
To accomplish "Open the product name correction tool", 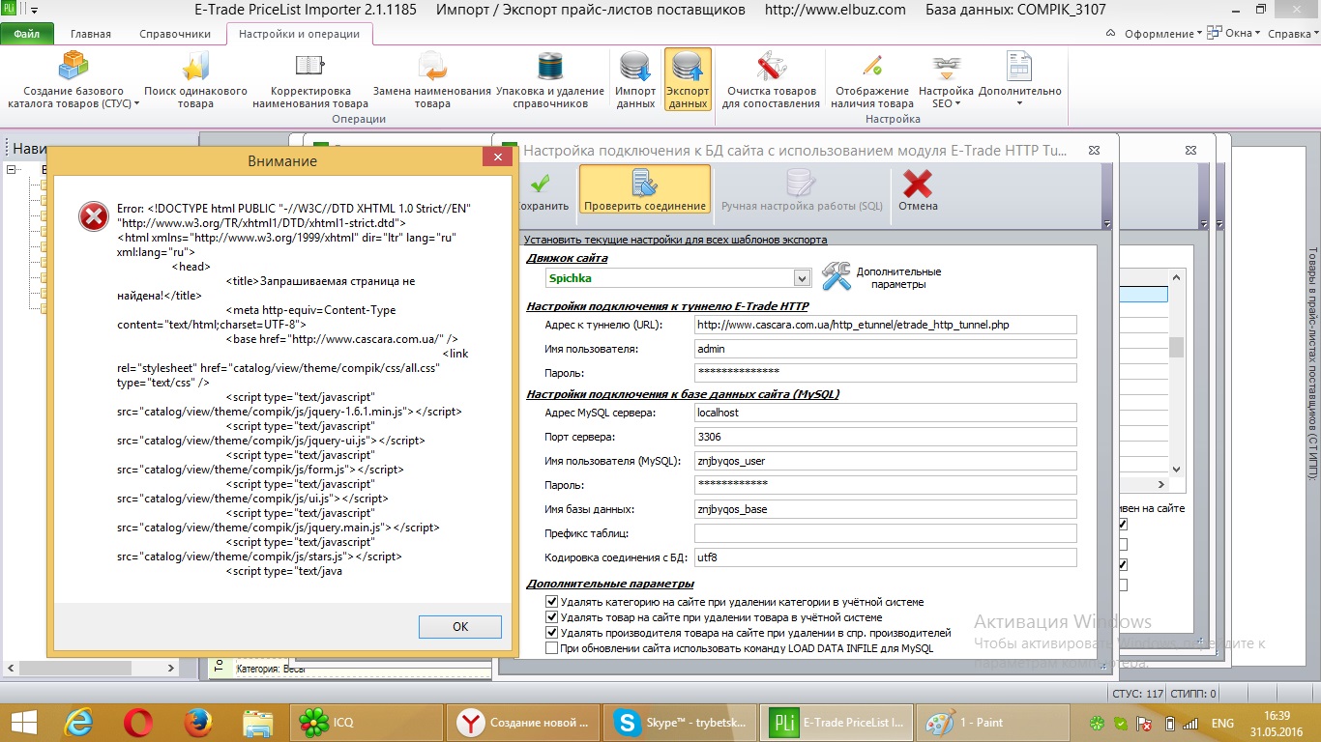I will pos(310,80).
